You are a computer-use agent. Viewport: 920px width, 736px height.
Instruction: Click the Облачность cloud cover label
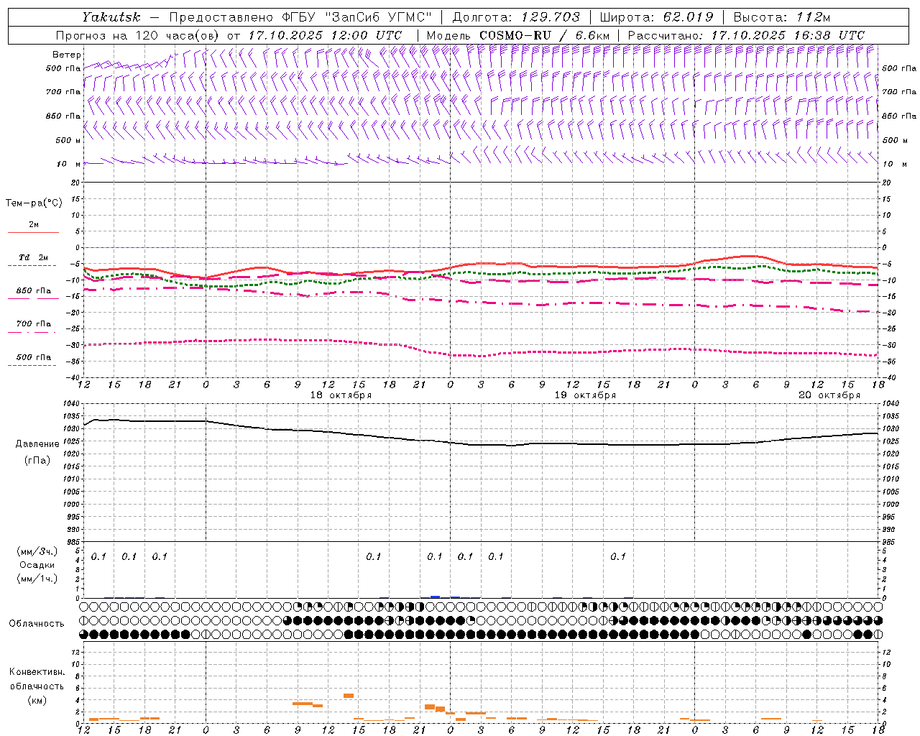pos(37,624)
